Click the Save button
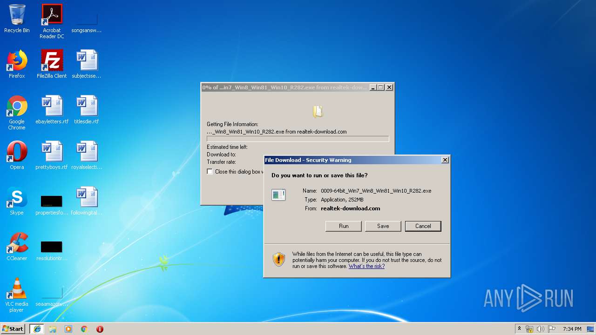 [383, 226]
